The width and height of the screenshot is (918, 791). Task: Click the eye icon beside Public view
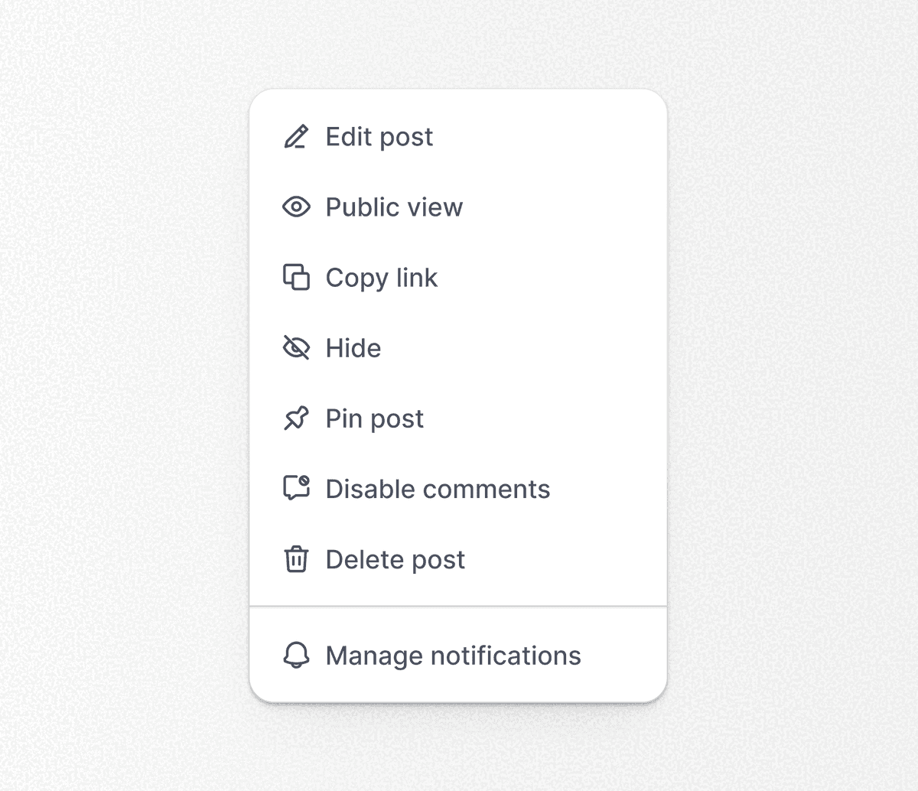pos(296,207)
